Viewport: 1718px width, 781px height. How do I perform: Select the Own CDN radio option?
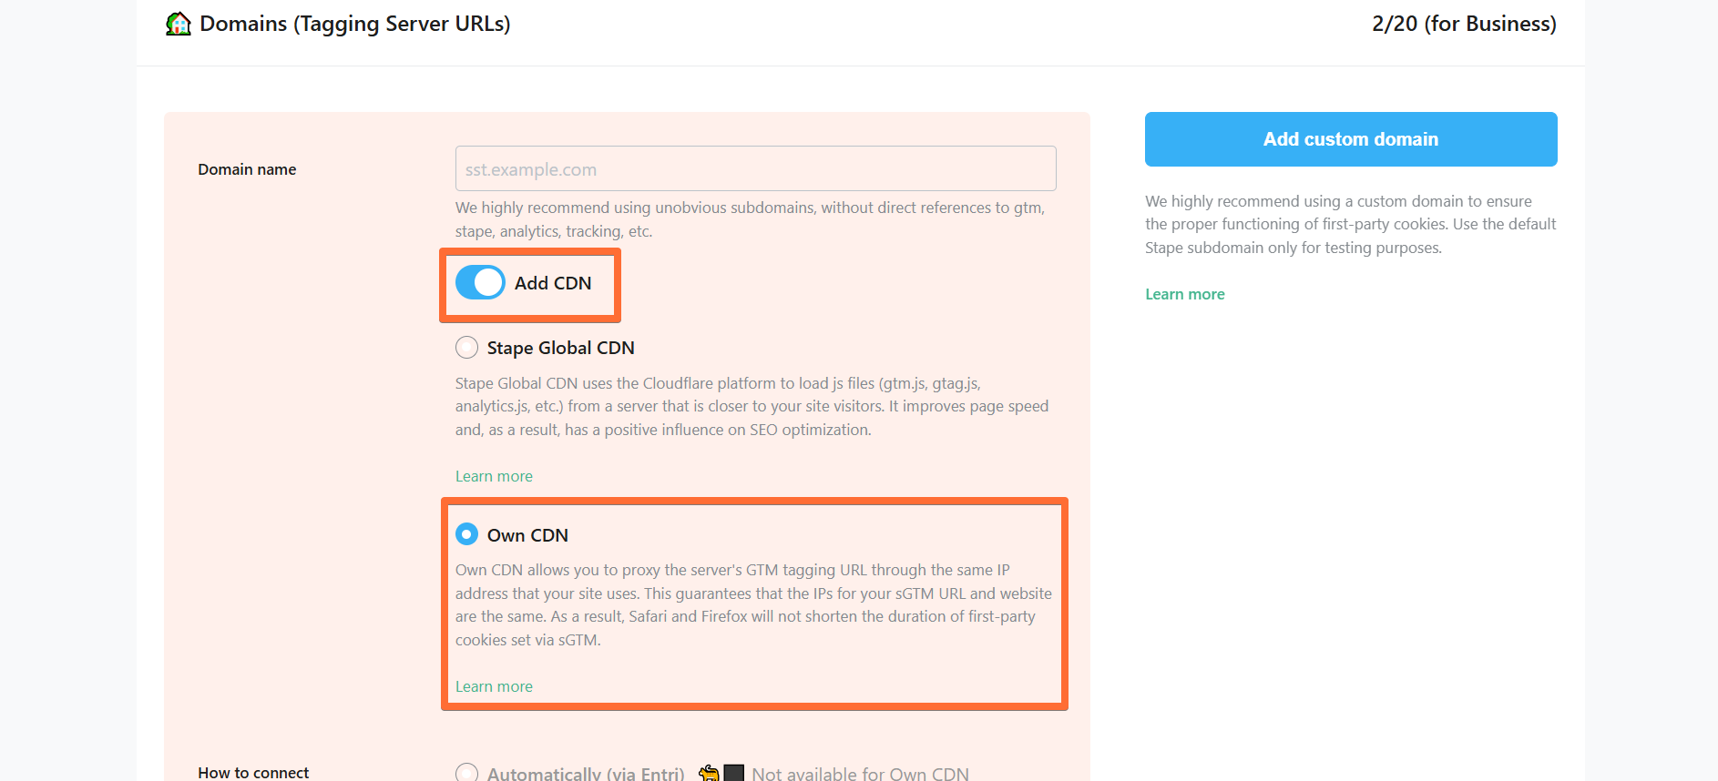pos(466,534)
